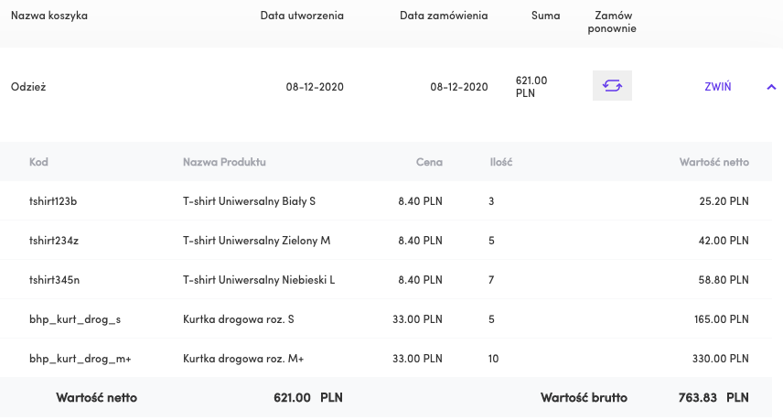This screenshot has height=420, width=783.
Task: Open Kurtka drogowa roz. S product
Action: pyautogui.click(x=238, y=319)
